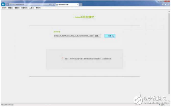The width and height of the screenshot is (171, 107).
Task: Click the 192.168.1.1 address bar
Action: (28, 5)
